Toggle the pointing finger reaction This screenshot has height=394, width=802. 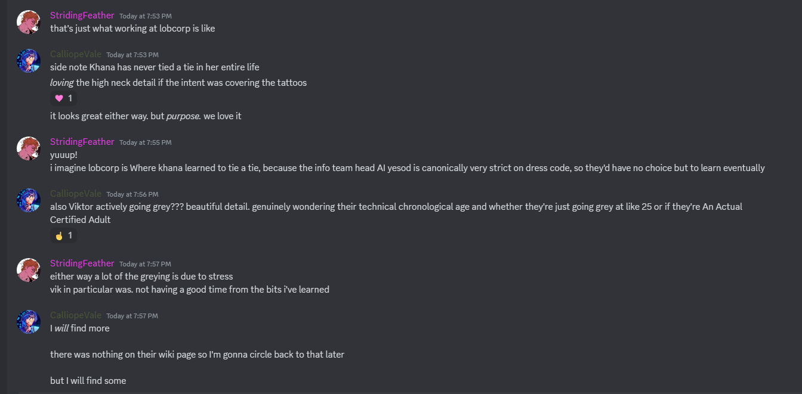64,235
